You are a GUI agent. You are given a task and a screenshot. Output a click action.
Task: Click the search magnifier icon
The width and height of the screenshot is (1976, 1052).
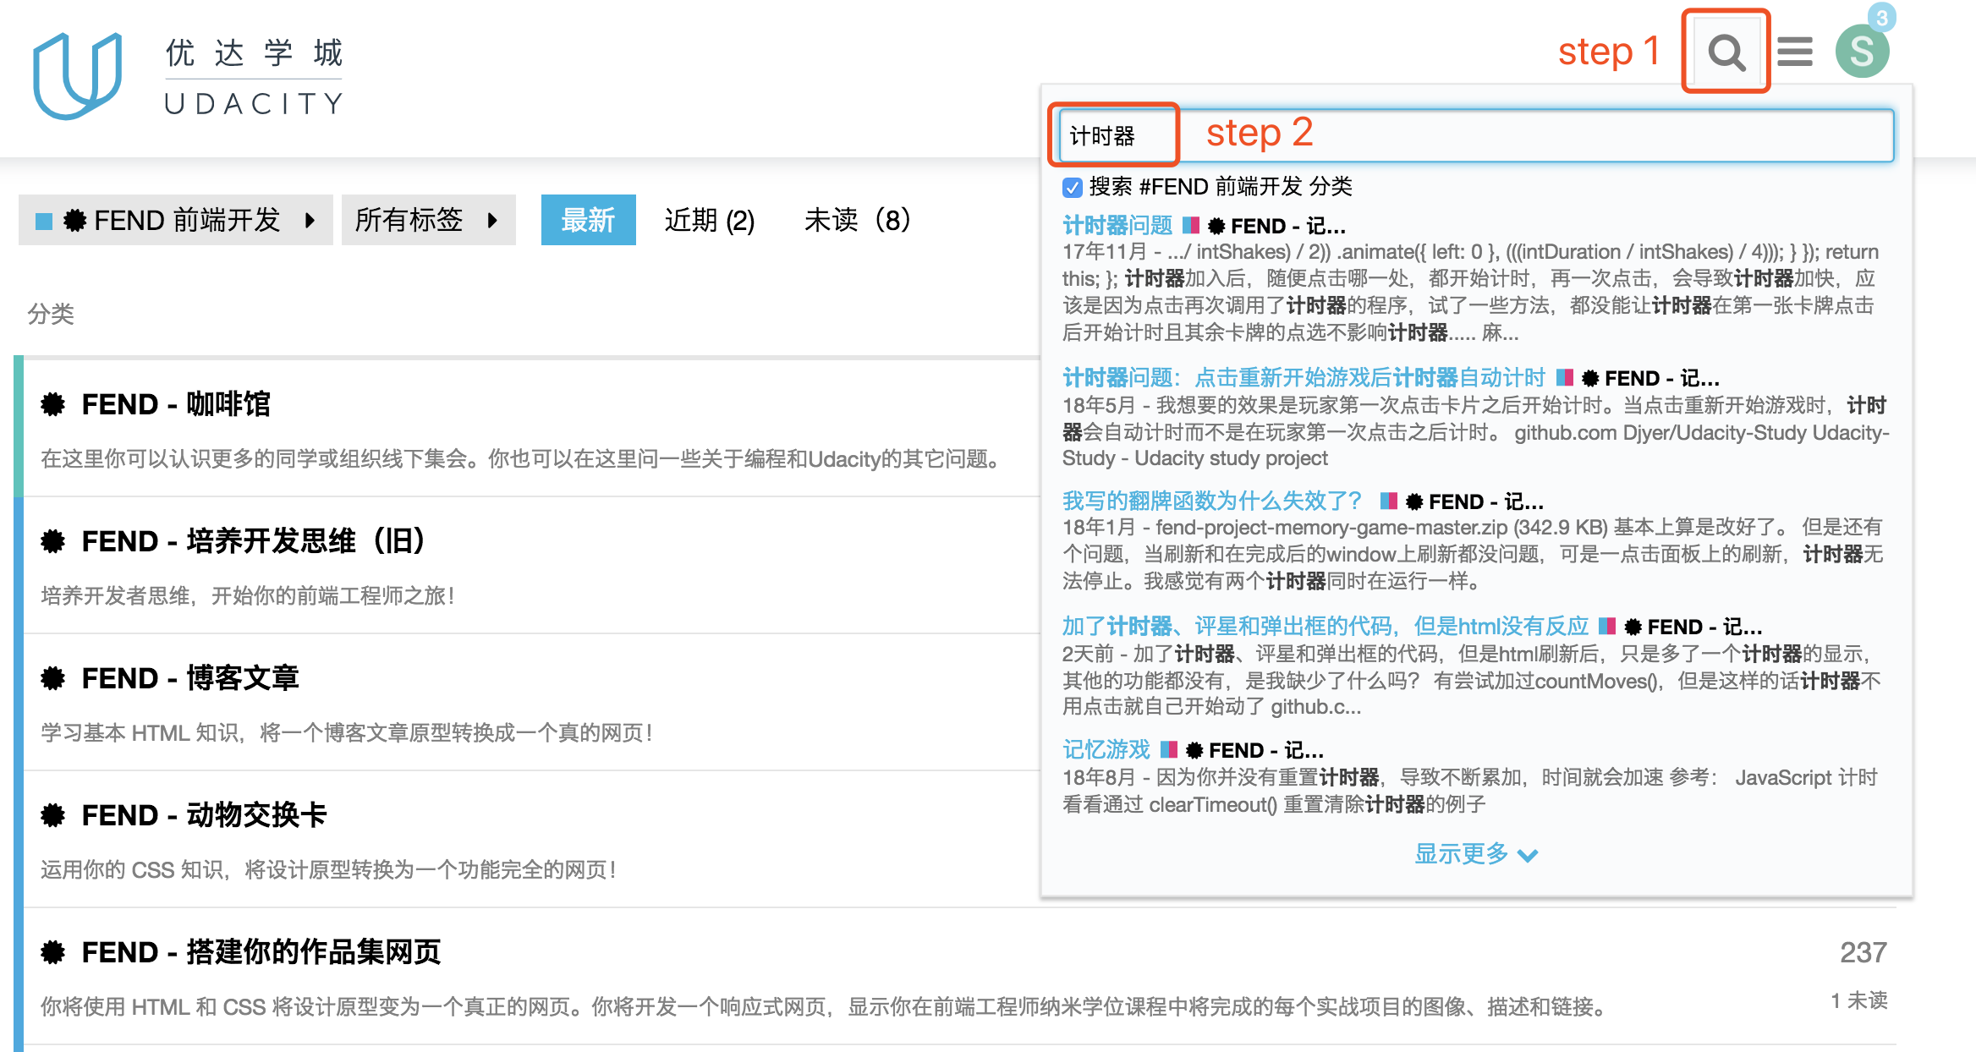[1726, 52]
